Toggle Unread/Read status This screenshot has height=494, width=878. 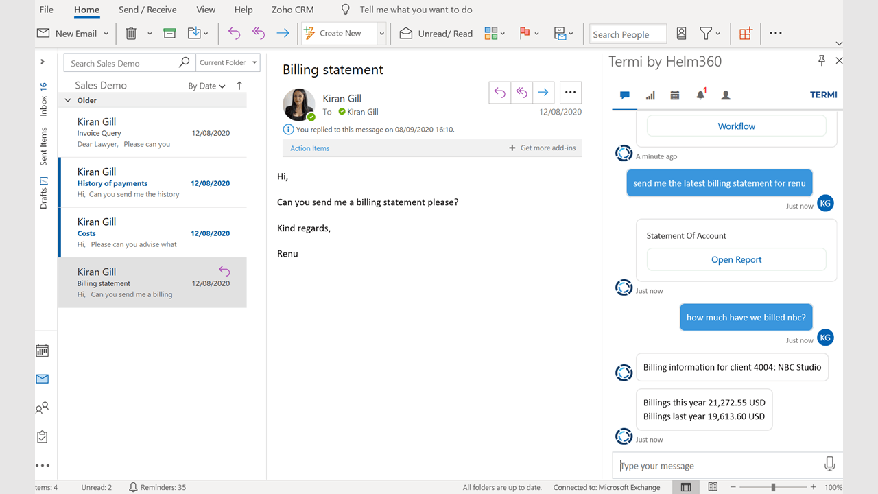click(436, 33)
